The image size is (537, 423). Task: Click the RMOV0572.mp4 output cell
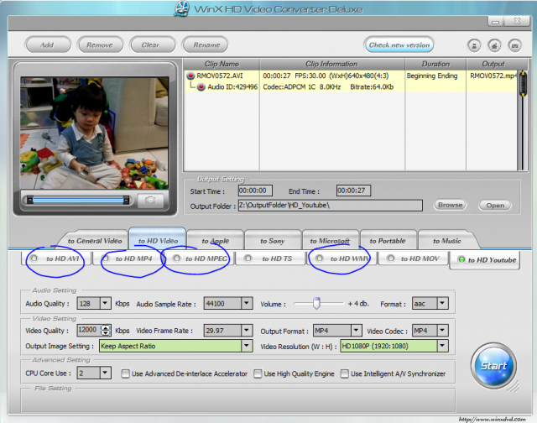[x=493, y=76]
